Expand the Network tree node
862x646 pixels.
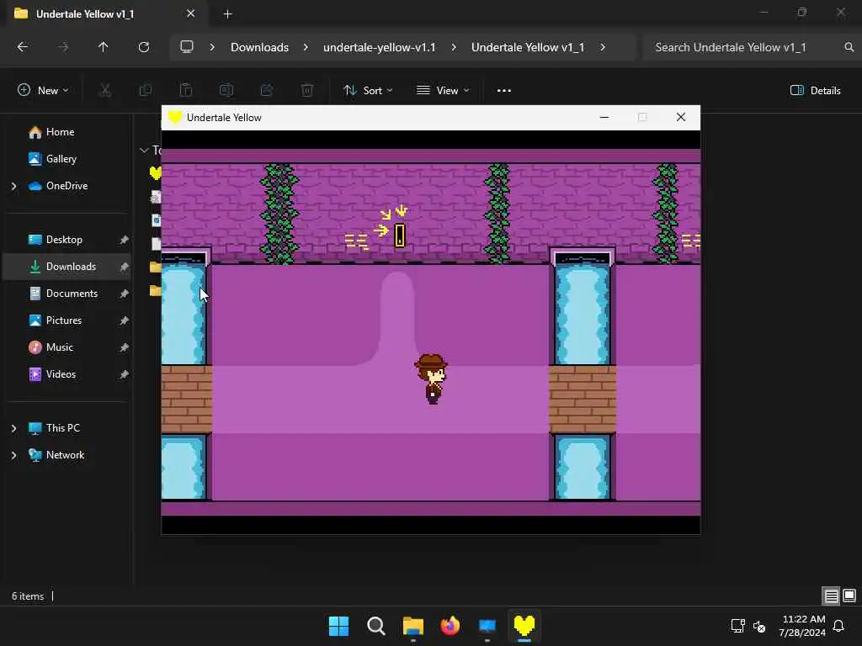tap(13, 455)
